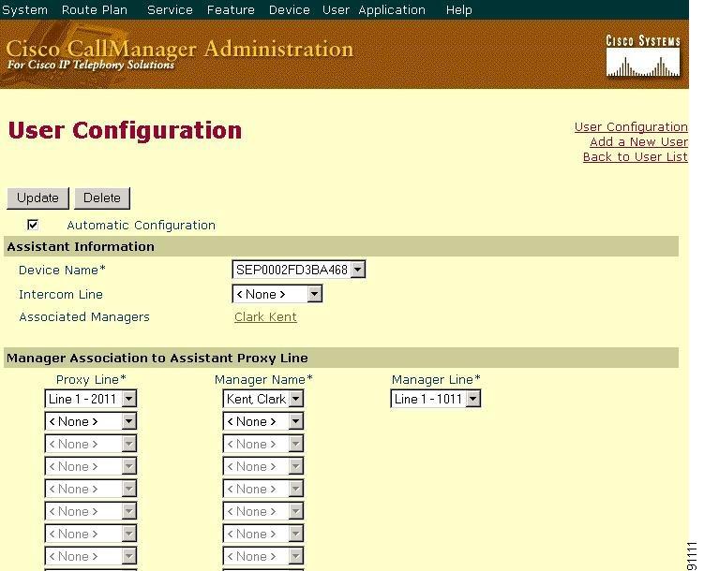
Task: Expand the Device Name dropdown SEP0002FD3BA468
Action: (x=299, y=270)
